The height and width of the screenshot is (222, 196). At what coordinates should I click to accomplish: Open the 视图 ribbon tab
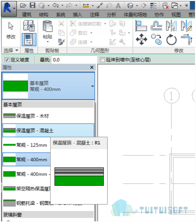point(176,14)
